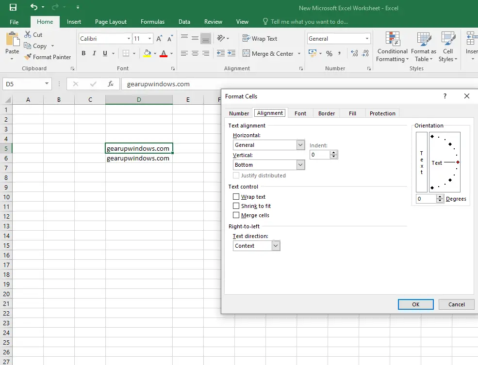Click Decrease Decimal icon
This screenshot has width=478, height=365.
point(365,54)
